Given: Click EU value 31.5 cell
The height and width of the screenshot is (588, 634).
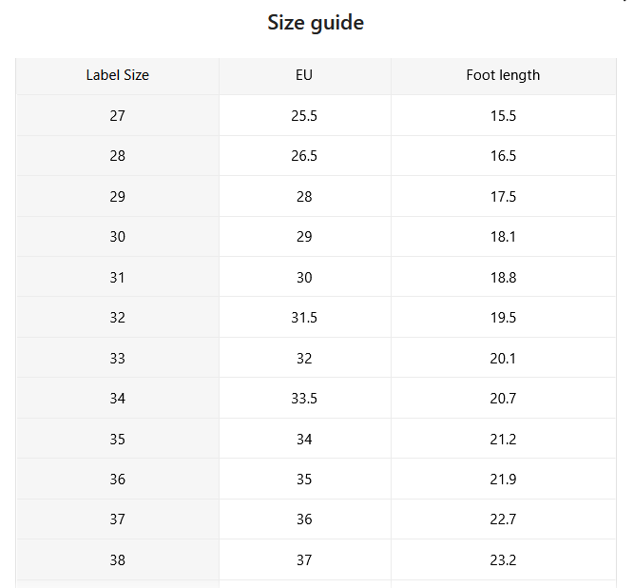Looking at the screenshot, I should point(304,317).
